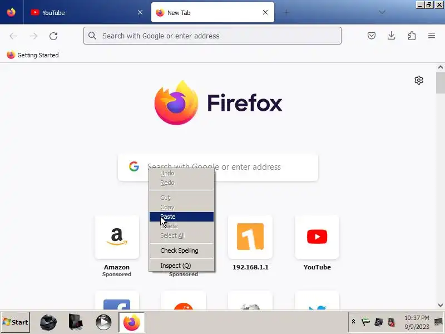Image resolution: width=445 pixels, height=334 pixels.
Task: Go forward with the forward arrow
Action: [33, 36]
